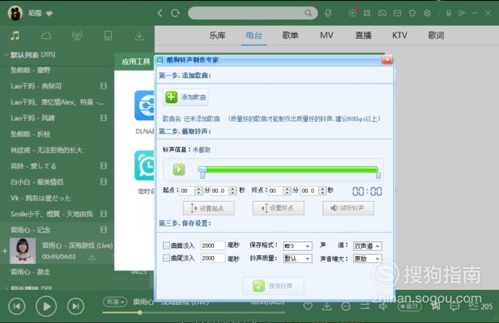Viewport: 499px width, 323px height.
Task: Switch to the 直播 tab
Action: [x=363, y=35]
